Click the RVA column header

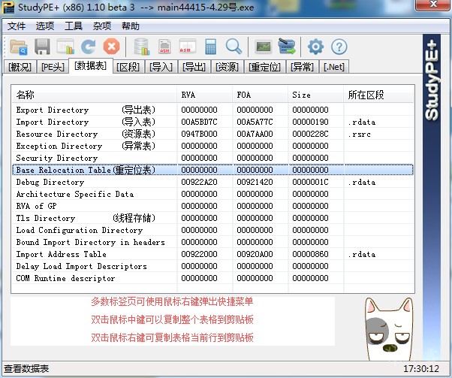(x=204, y=95)
